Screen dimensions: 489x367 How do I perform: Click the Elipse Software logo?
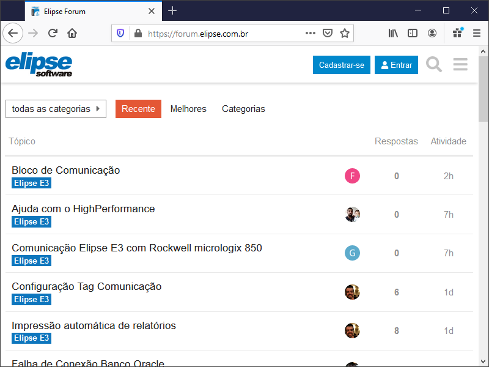39,65
